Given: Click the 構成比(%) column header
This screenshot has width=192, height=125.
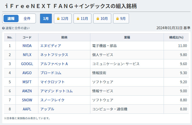Looking at the screenshot, I should click(x=176, y=37).
